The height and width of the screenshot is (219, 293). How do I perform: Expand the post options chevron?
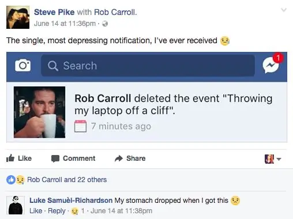click(284, 10)
